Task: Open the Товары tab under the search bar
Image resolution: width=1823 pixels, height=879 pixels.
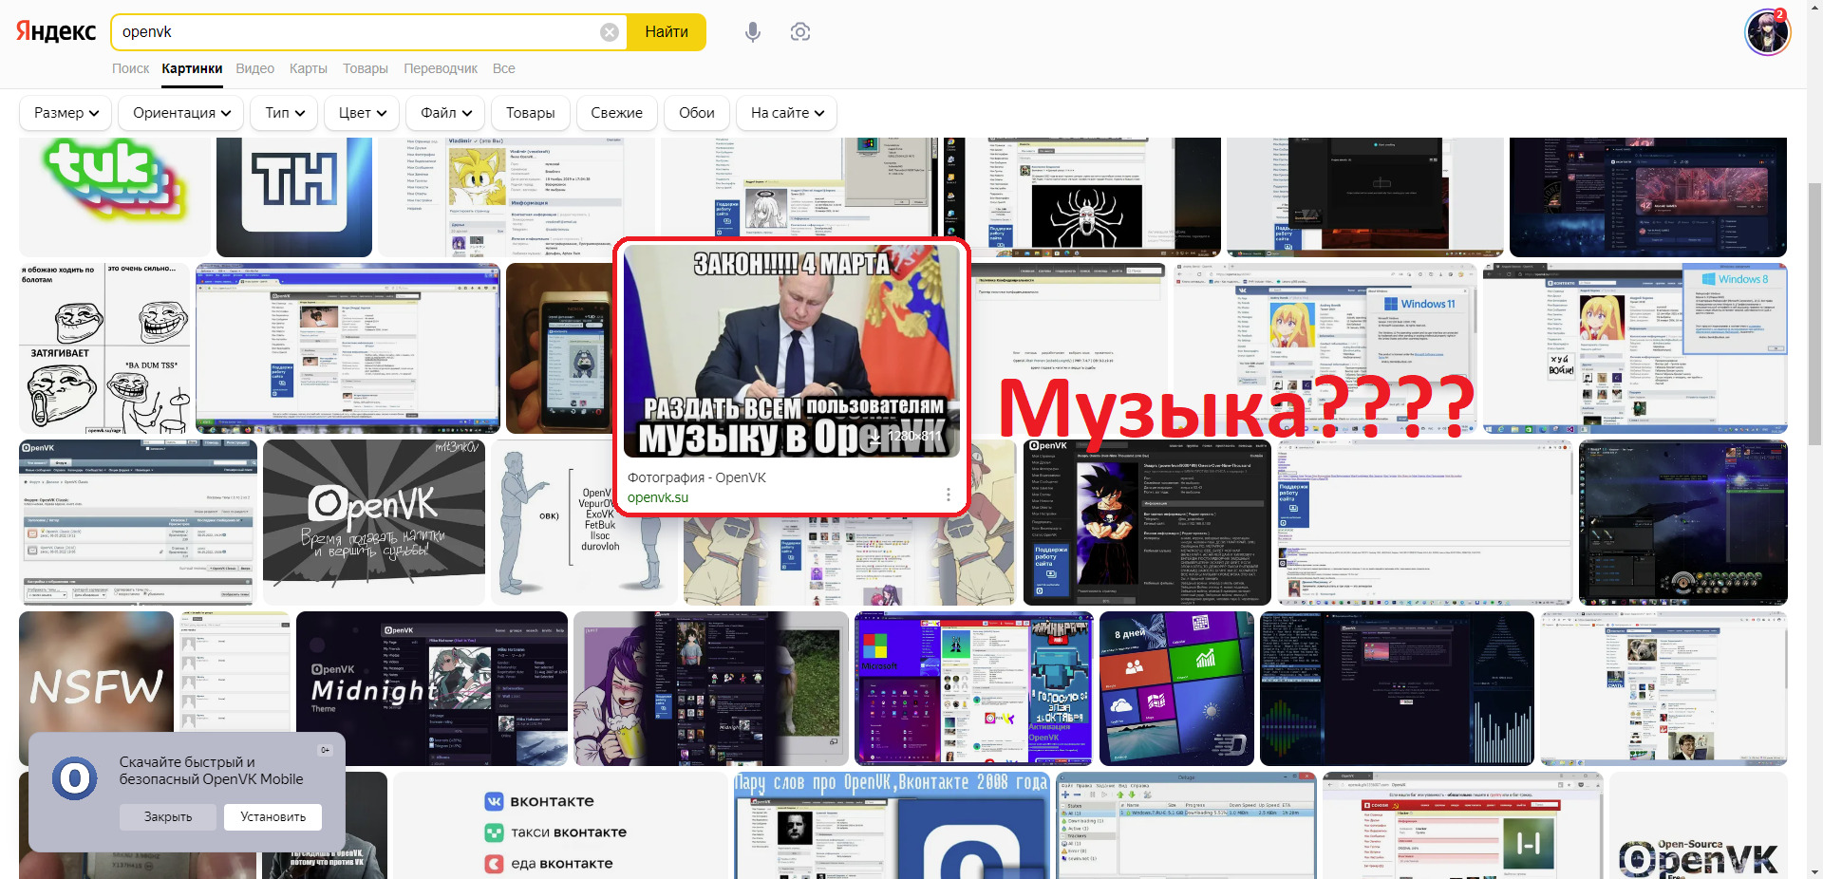Action: pyautogui.click(x=366, y=68)
